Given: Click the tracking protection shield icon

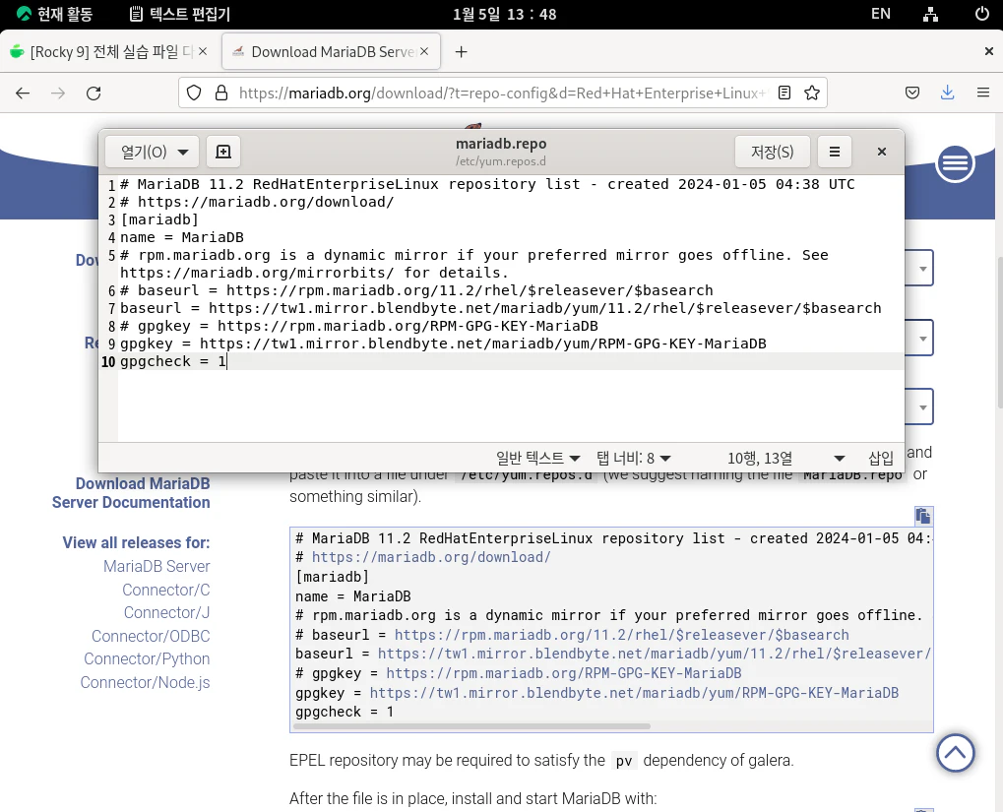Looking at the screenshot, I should (194, 94).
